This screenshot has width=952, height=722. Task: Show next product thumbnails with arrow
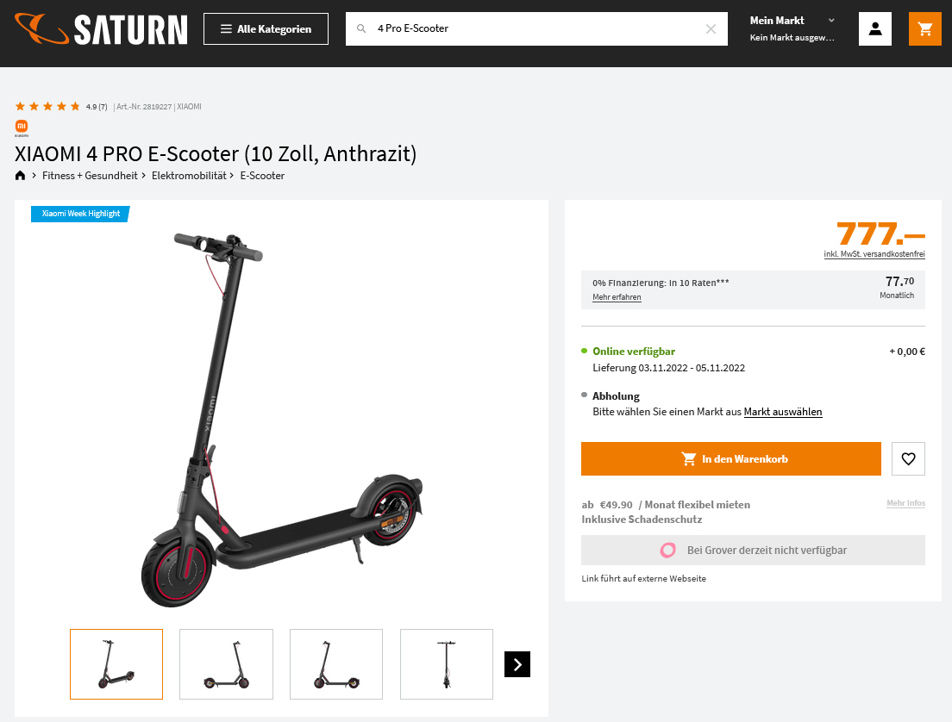517,664
